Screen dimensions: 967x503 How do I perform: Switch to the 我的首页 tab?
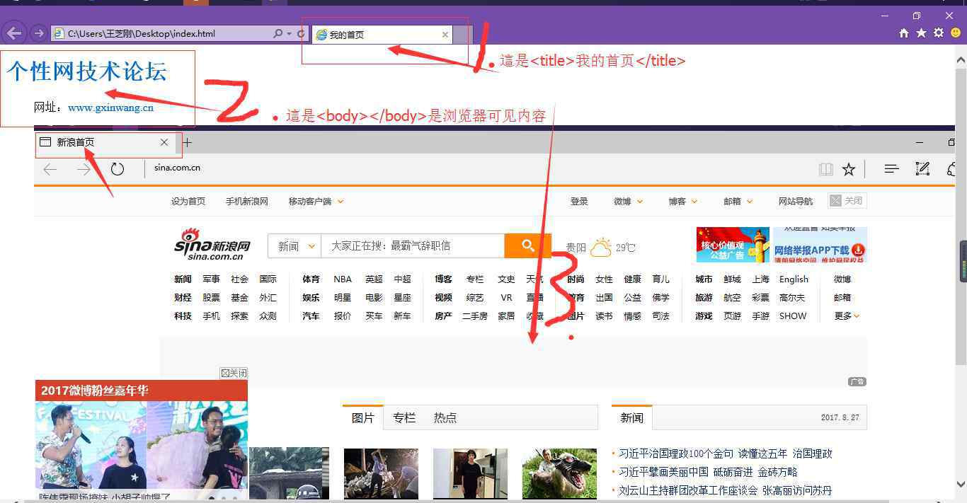click(382, 34)
